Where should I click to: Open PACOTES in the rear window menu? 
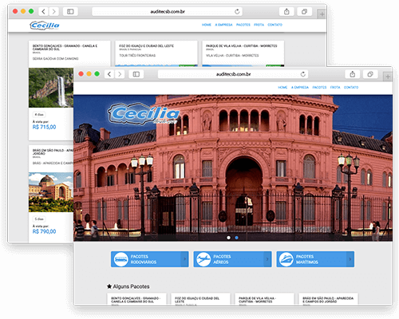[243, 25]
